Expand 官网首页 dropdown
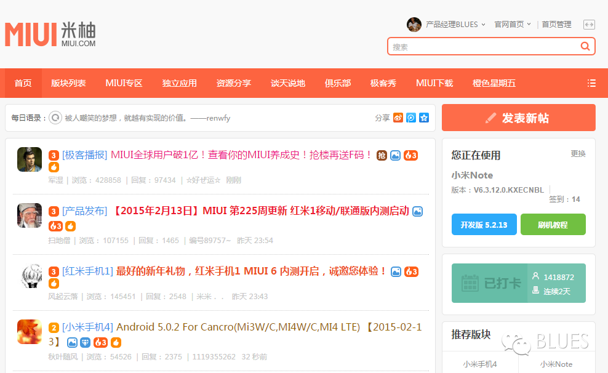608x373 pixels. click(x=512, y=25)
